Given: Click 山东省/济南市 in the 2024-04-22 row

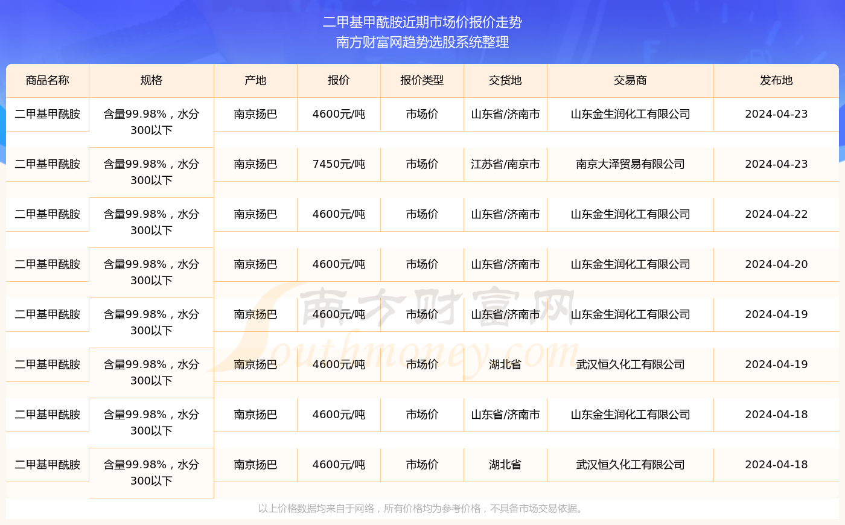Looking at the screenshot, I should pyautogui.click(x=505, y=214).
